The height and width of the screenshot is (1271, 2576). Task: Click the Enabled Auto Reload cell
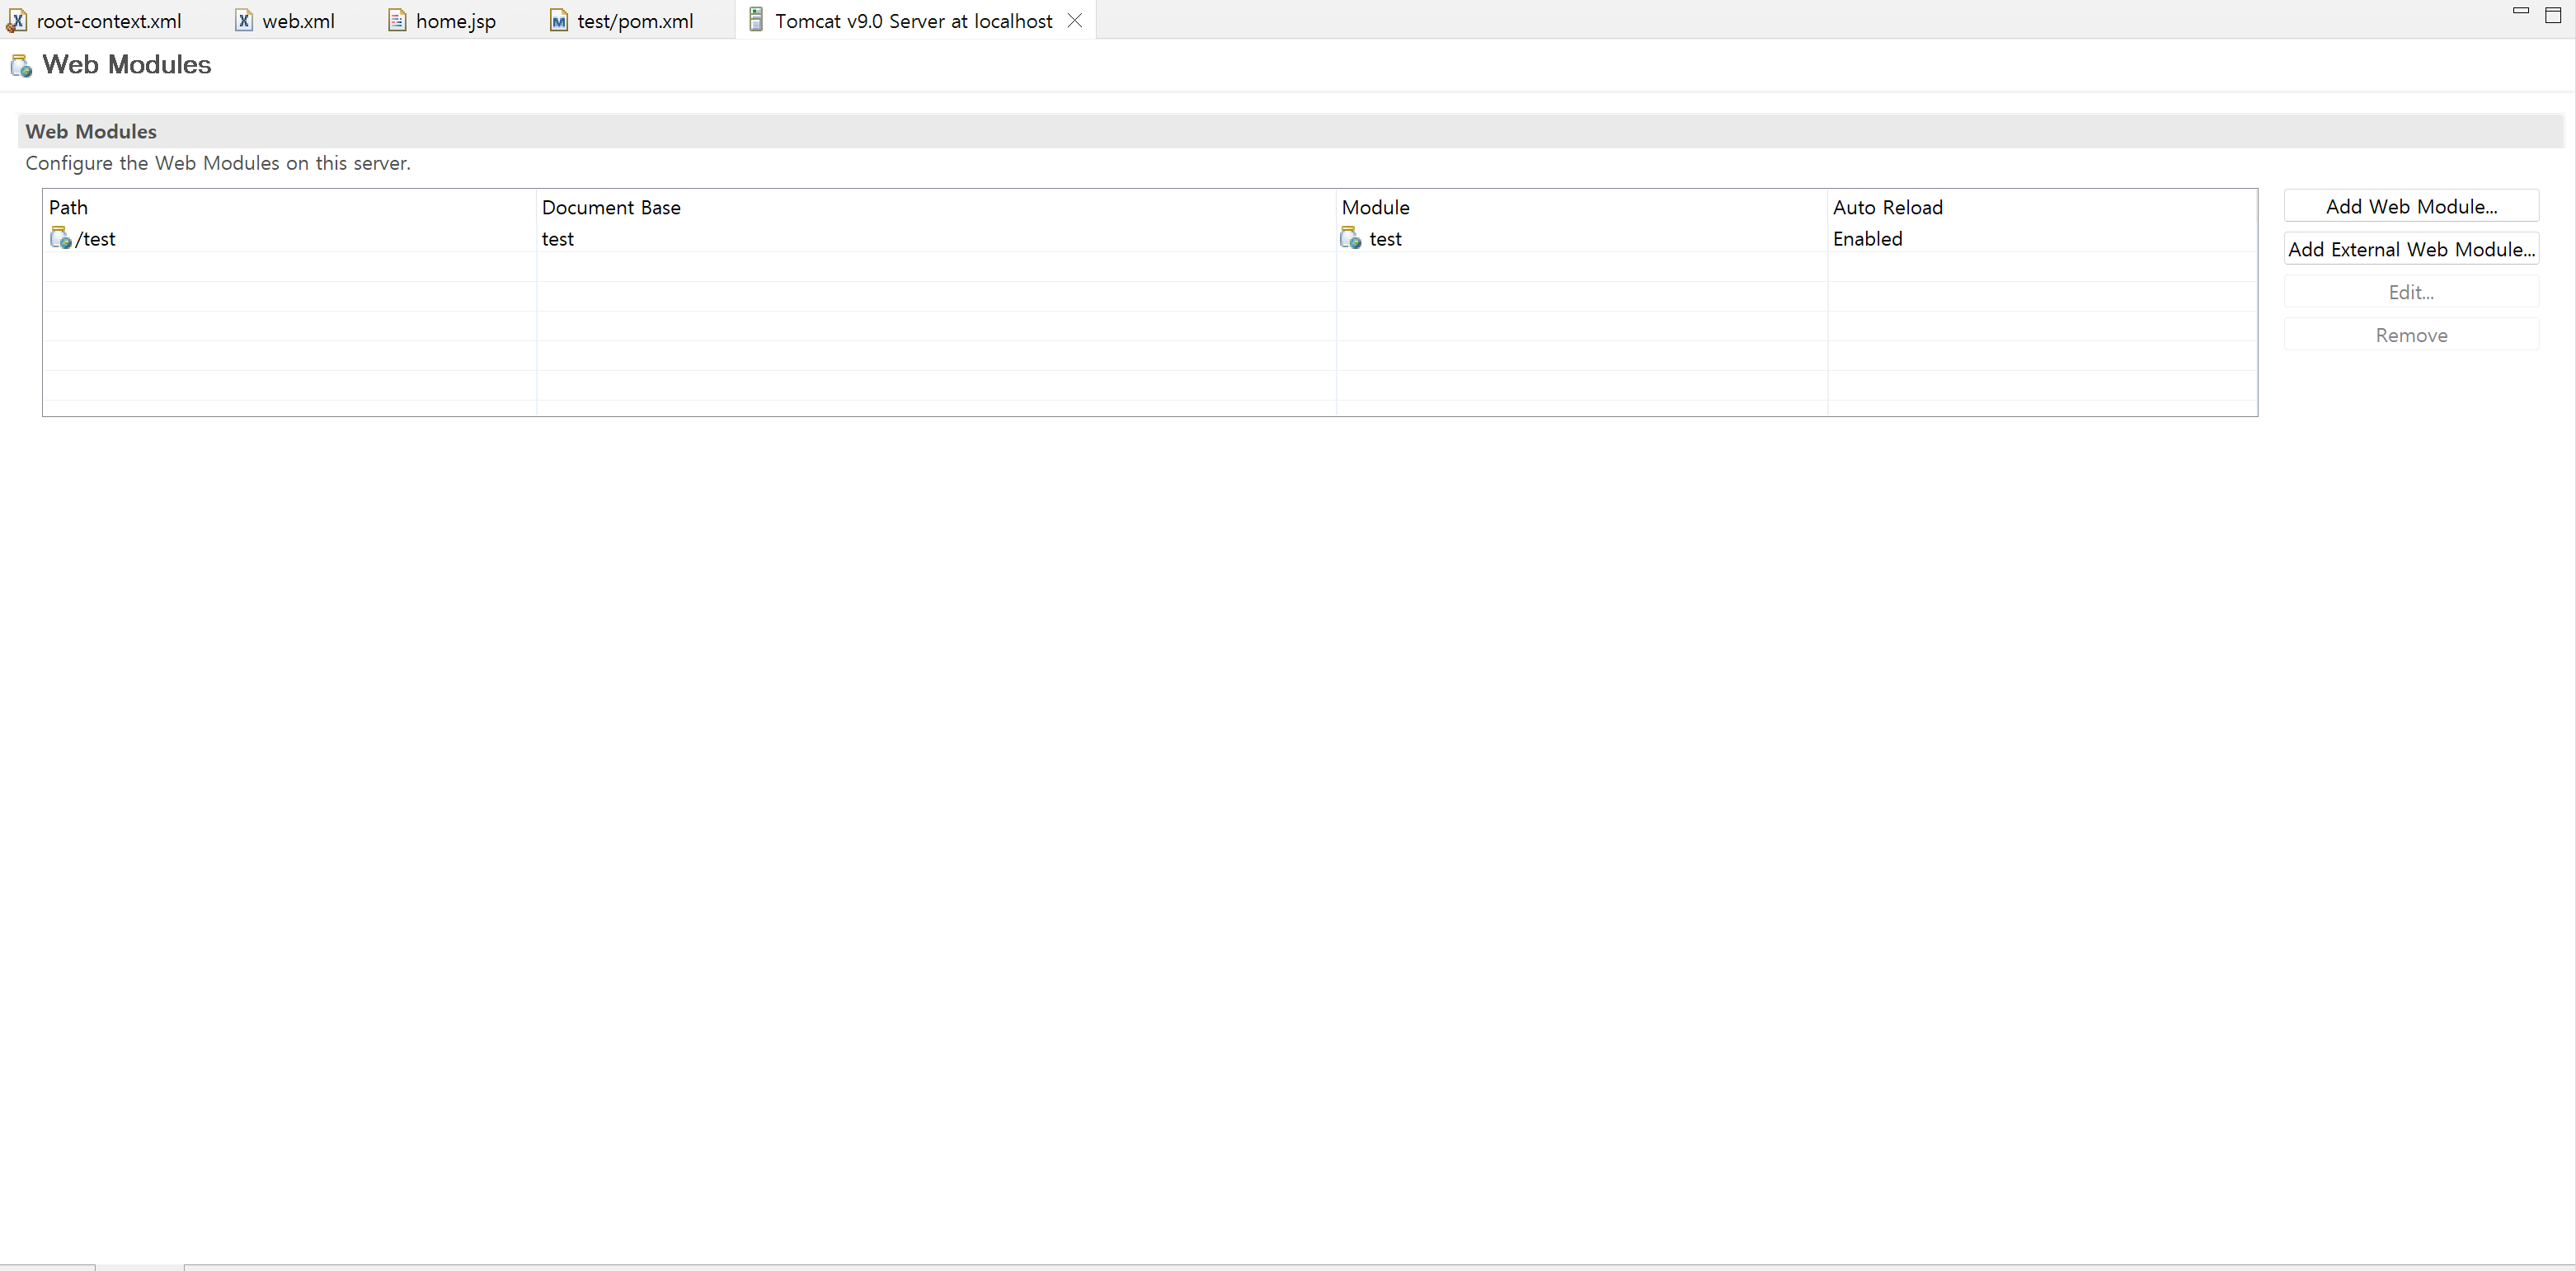(x=2042, y=239)
